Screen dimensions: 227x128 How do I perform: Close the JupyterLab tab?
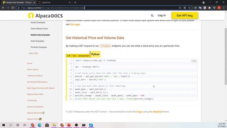point(70,2)
